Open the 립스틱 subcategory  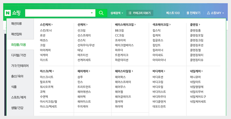pos(156,30)
